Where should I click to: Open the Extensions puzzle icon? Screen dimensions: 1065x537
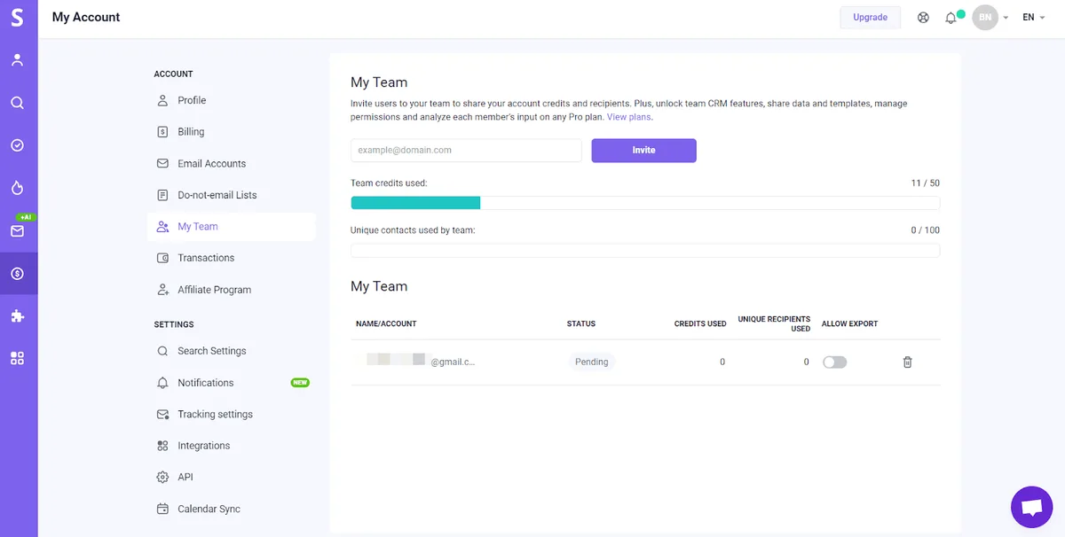click(x=19, y=315)
